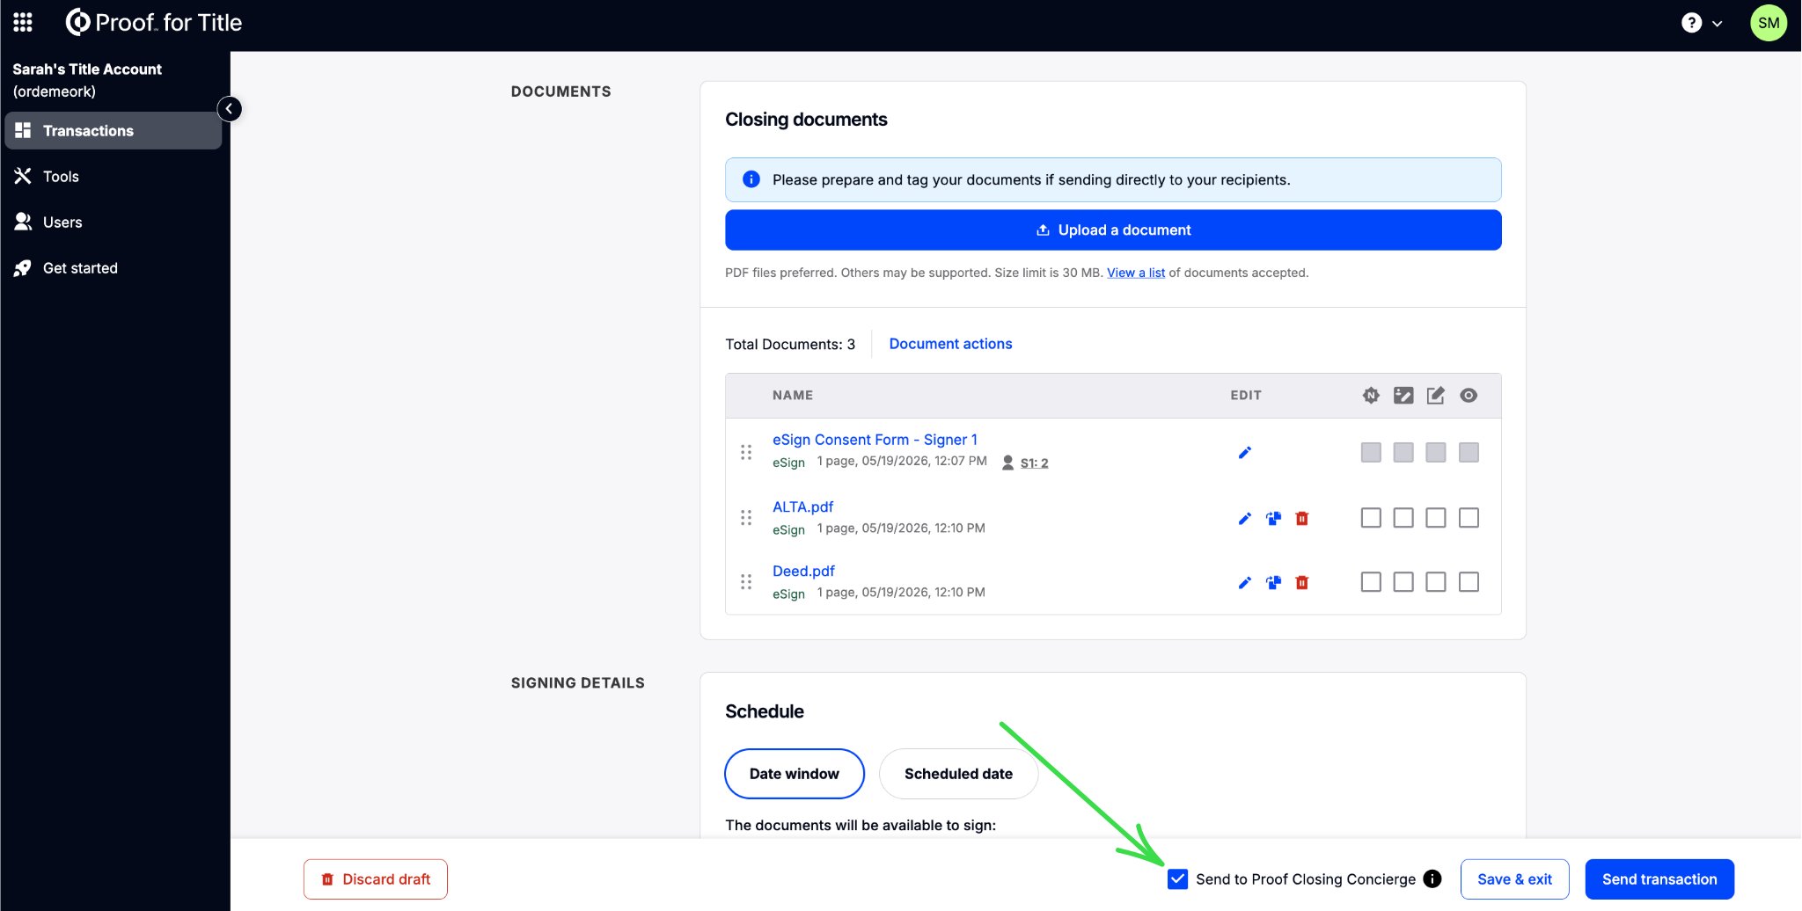The height and width of the screenshot is (911, 1802).
Task: Open Document actions menu
Action: (x=950, y=344)
